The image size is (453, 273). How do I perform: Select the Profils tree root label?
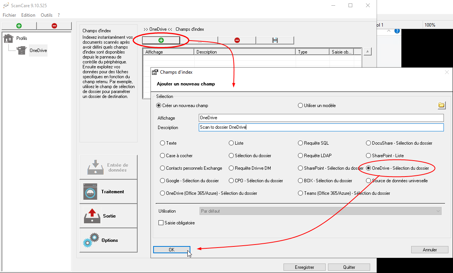tap(22, 38)
